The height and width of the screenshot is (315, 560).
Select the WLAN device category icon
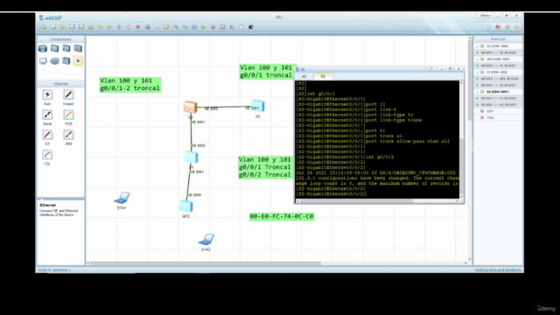pos(66,48)
